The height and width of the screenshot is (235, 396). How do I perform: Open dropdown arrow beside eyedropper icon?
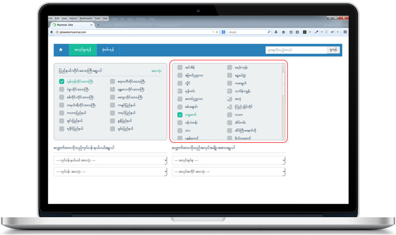tap(322, 32)
